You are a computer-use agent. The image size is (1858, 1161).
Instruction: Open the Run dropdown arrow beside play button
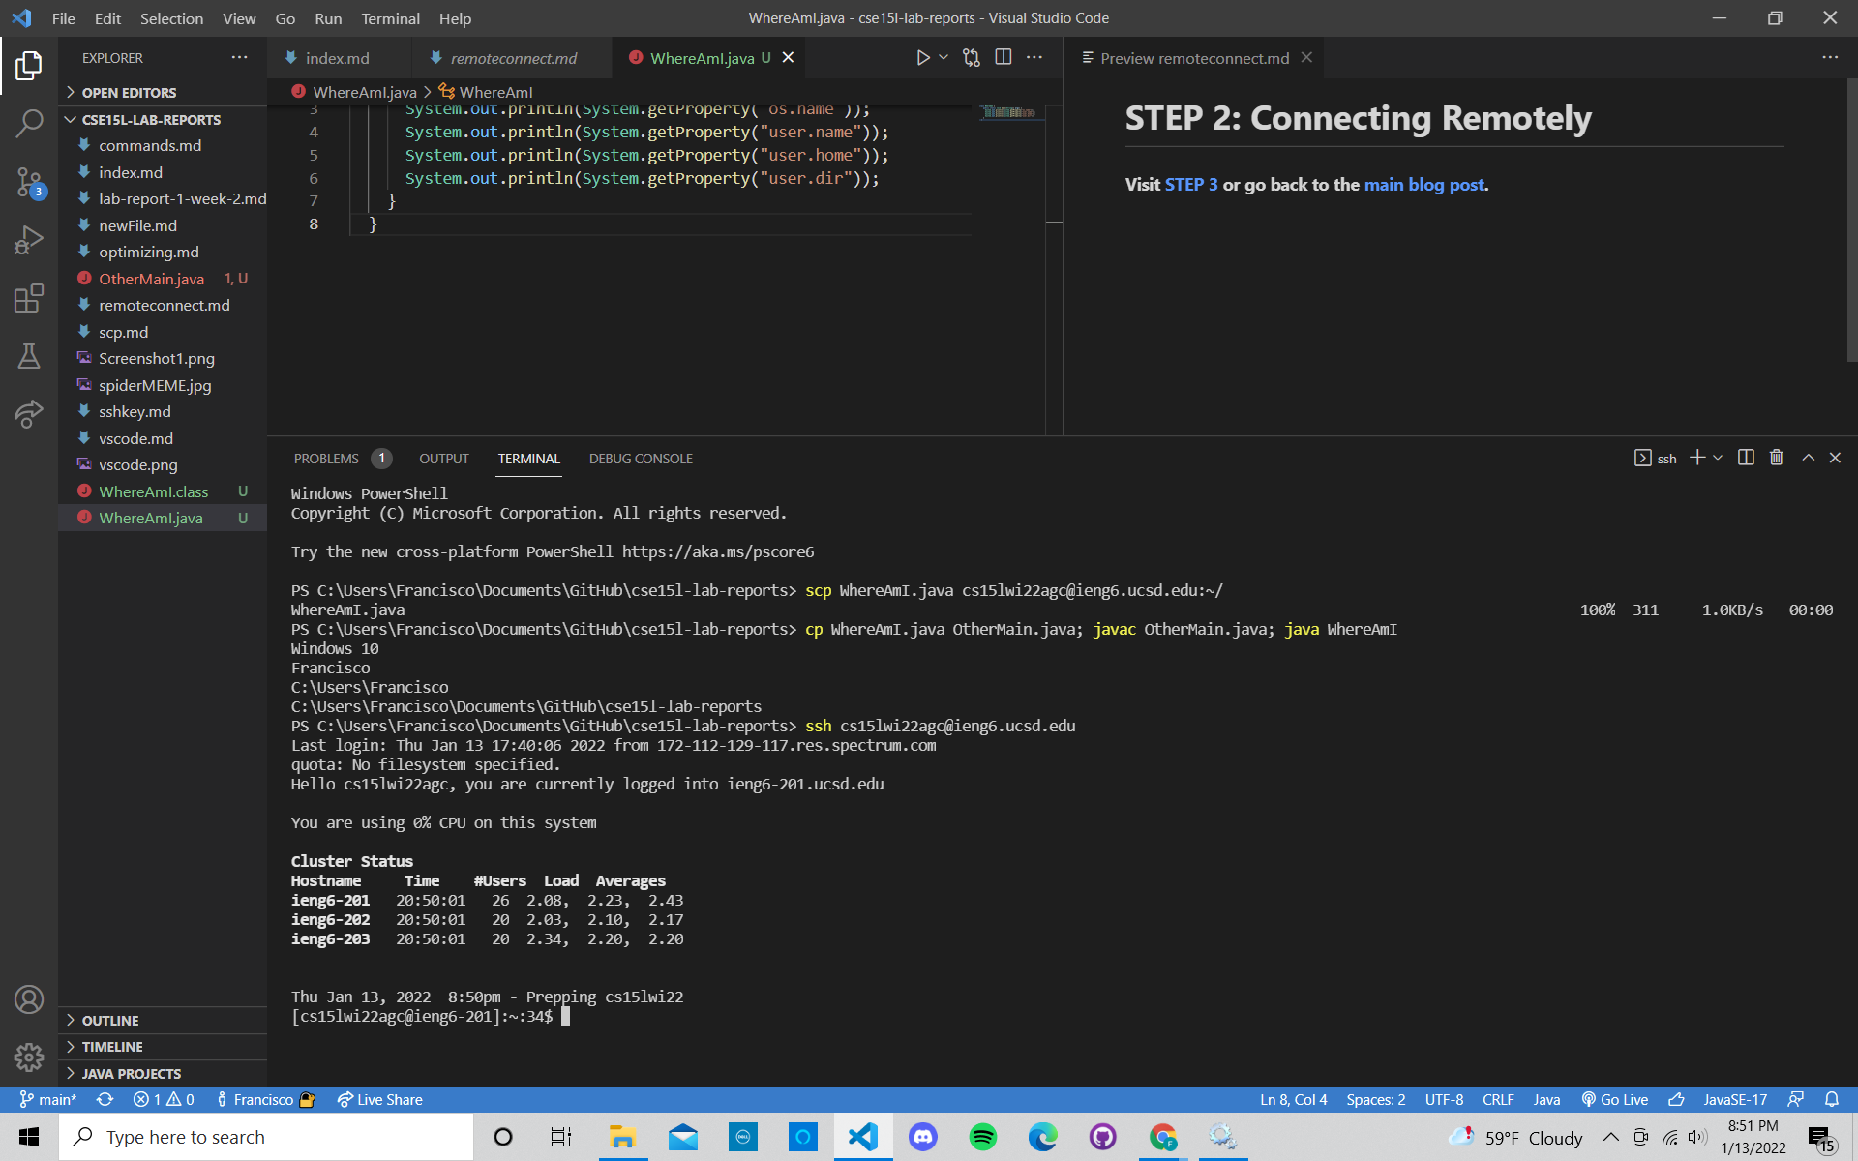point(944,58)
